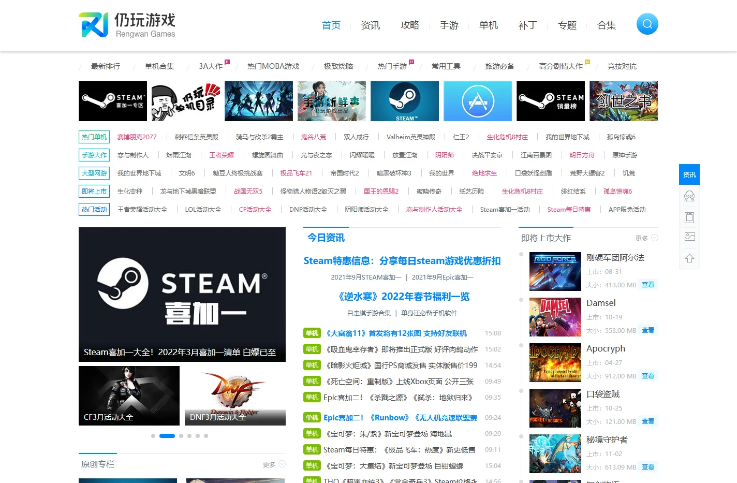Click the back-to-top arrow icon in sidebar
The image size is (737, 483).
(689, 258)
